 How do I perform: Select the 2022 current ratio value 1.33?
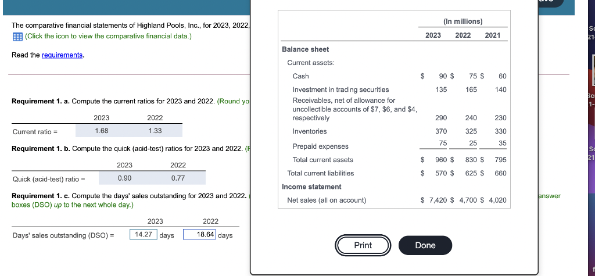click(x=155, y=131)
